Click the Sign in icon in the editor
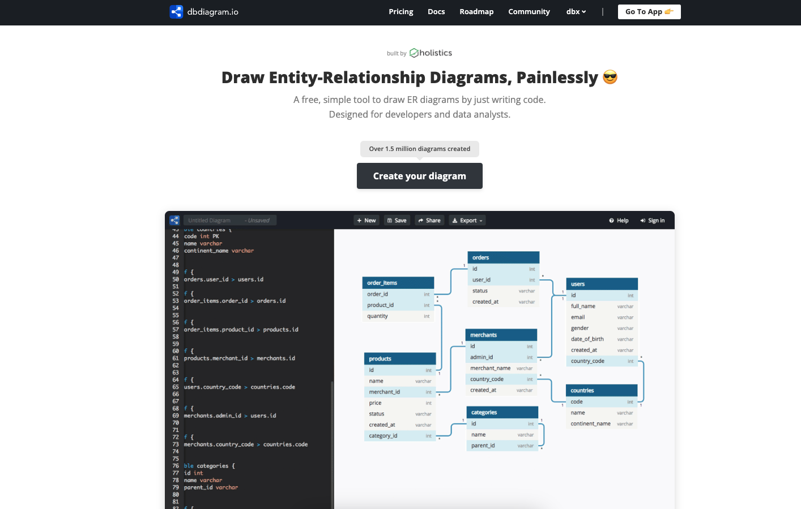Screen dimensions: 801x509 (x=642, y=220)
